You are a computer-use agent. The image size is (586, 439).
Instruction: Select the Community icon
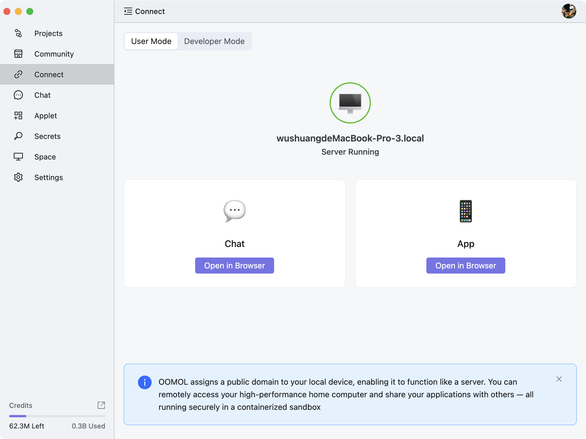18,54
